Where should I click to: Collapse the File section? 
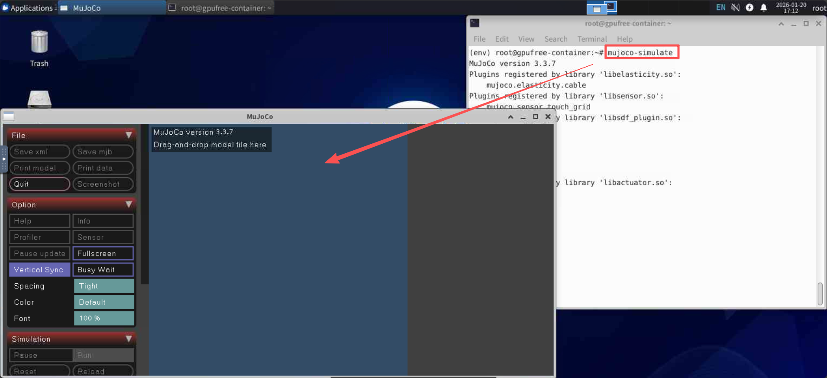[129, 136]
